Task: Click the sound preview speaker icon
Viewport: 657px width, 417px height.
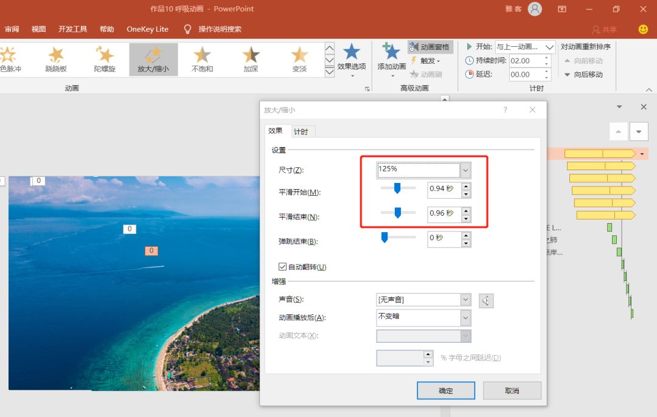Action: pyautogui.click(x=486, y=300)
